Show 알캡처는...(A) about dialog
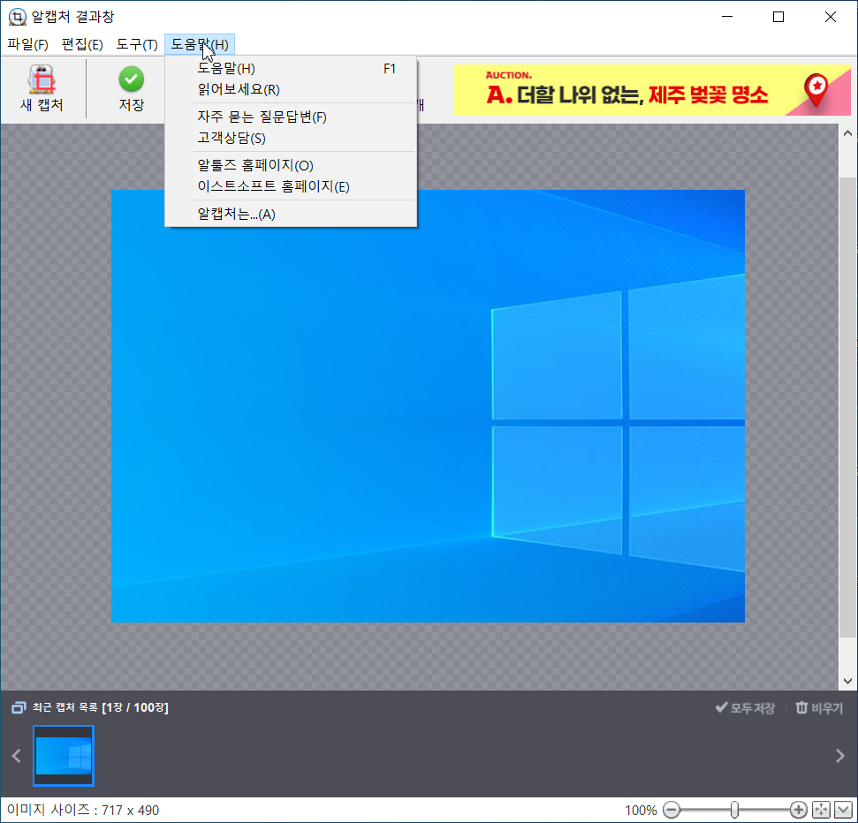Screen dimensions: 858x823 pyautogui.click(x=291, y=214)
